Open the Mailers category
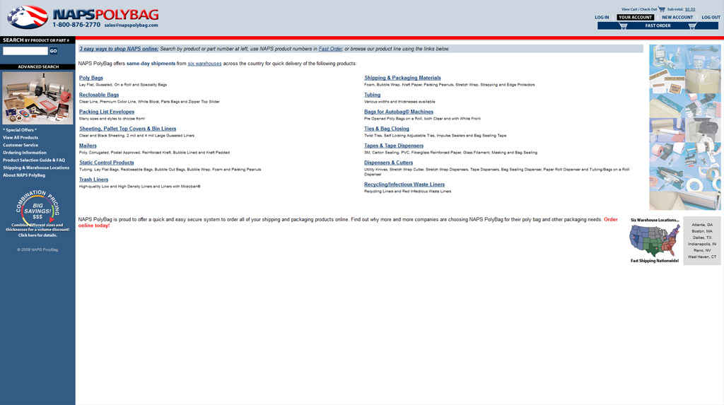The image size is (724, 405). point(88,146)
